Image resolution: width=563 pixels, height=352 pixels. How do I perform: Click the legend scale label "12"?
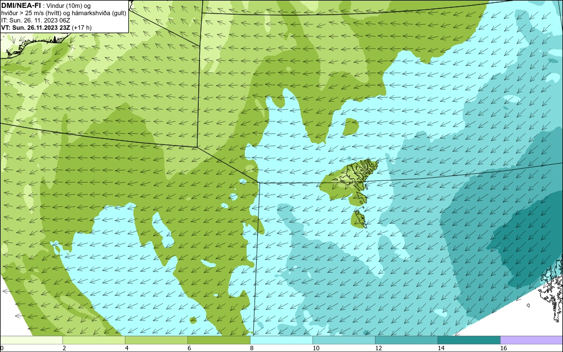pos(378,348)
